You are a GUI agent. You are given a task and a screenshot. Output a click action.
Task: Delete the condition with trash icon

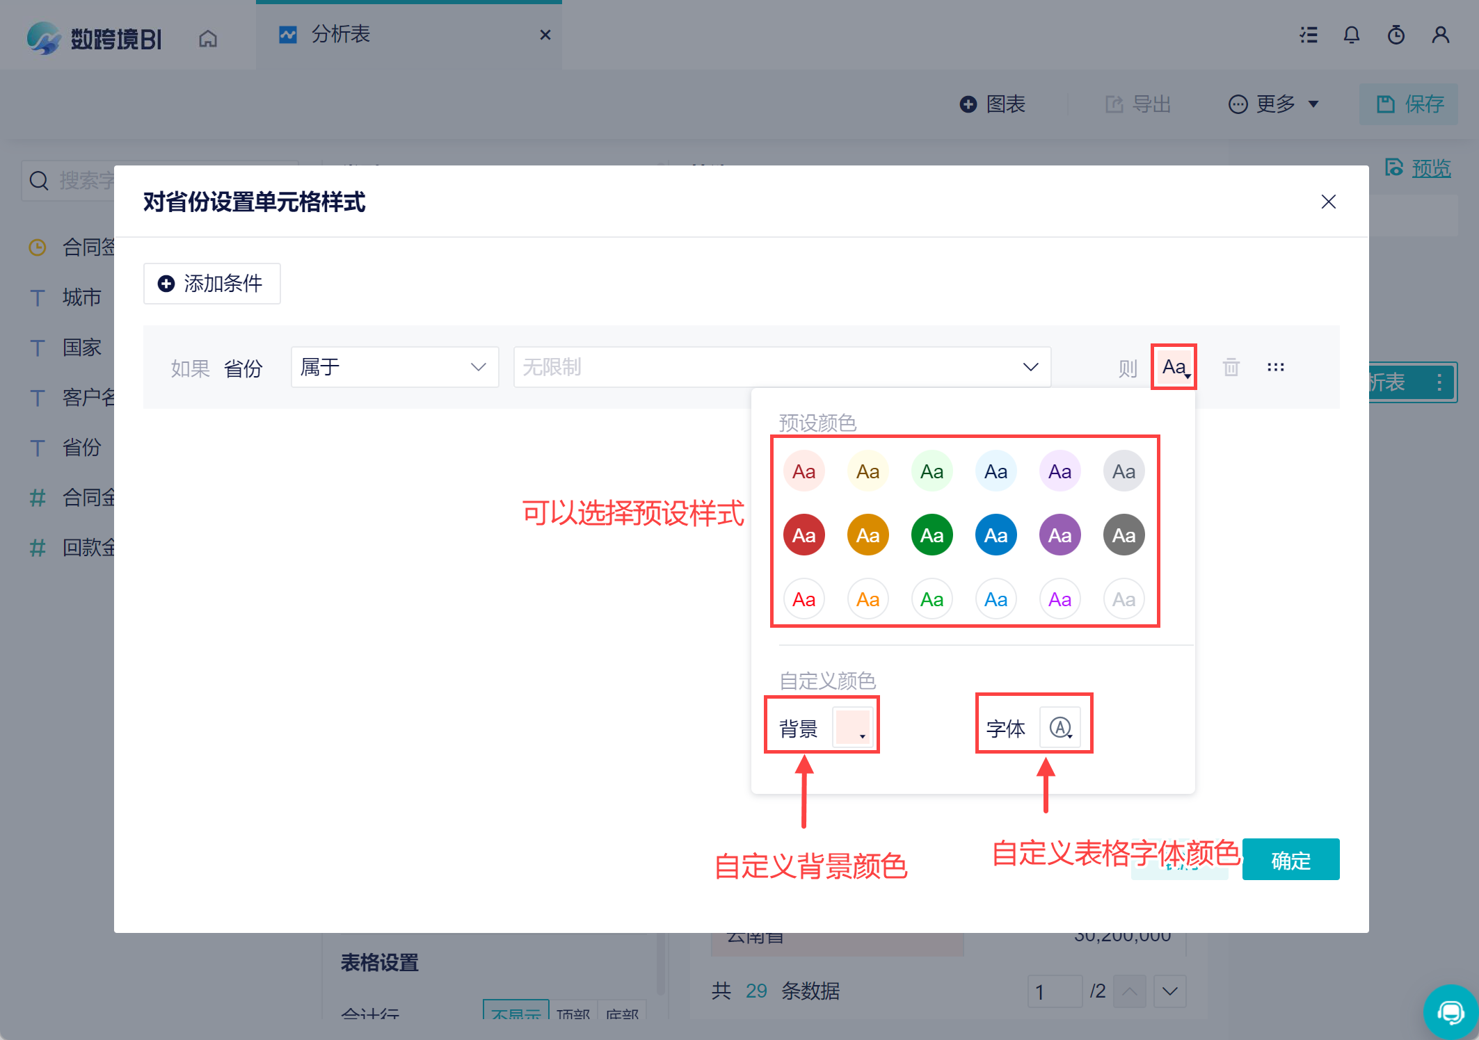1231,367
